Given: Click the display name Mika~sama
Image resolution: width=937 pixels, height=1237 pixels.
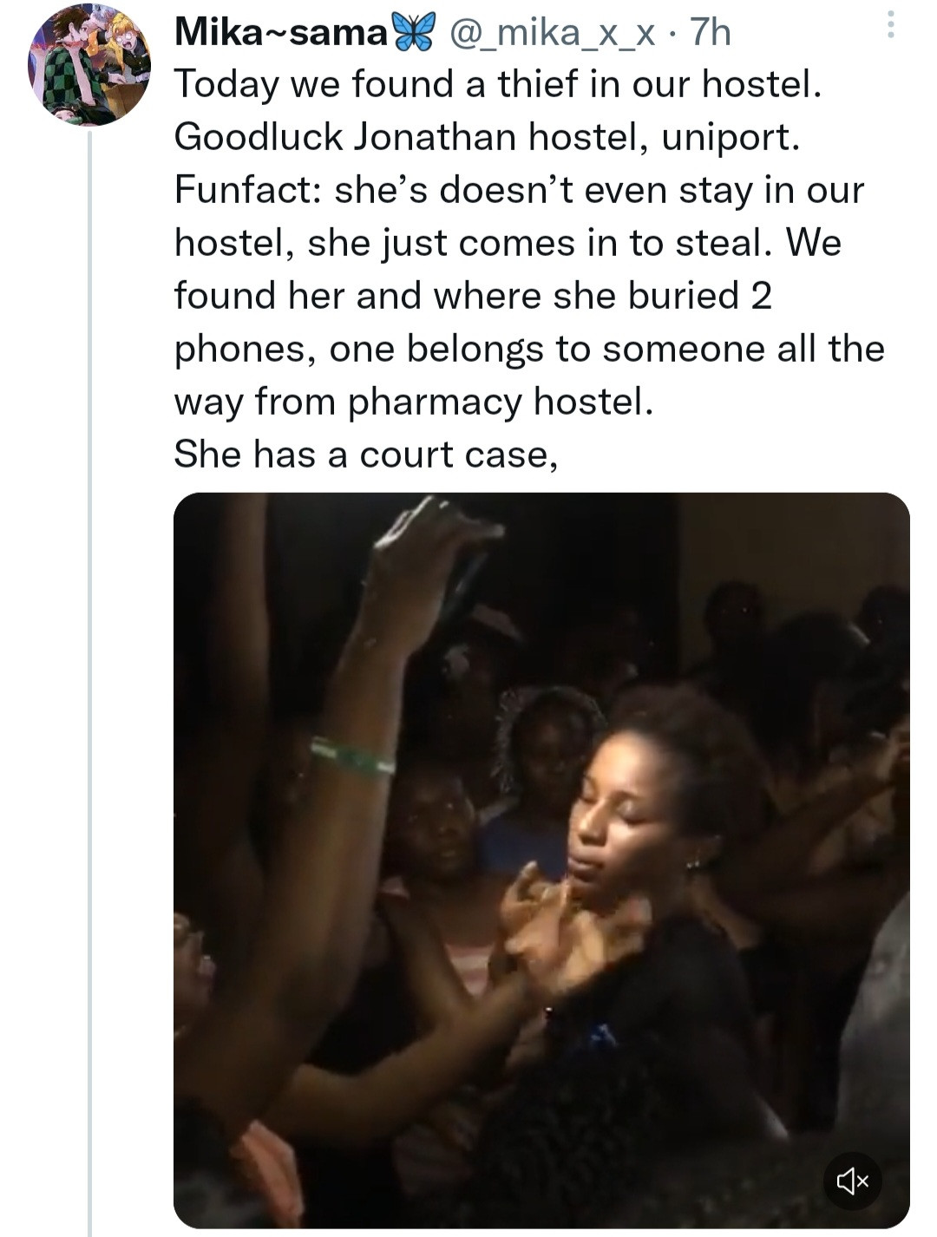Looking at the screenshot, I should click(280, 33).
